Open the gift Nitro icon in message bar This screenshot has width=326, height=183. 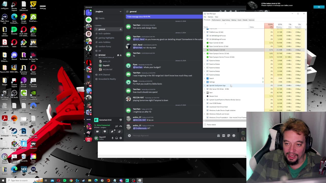218,136
